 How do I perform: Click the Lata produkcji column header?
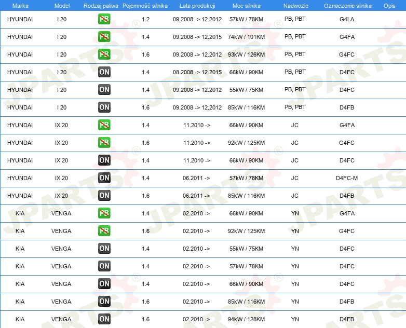click(197, 6)
